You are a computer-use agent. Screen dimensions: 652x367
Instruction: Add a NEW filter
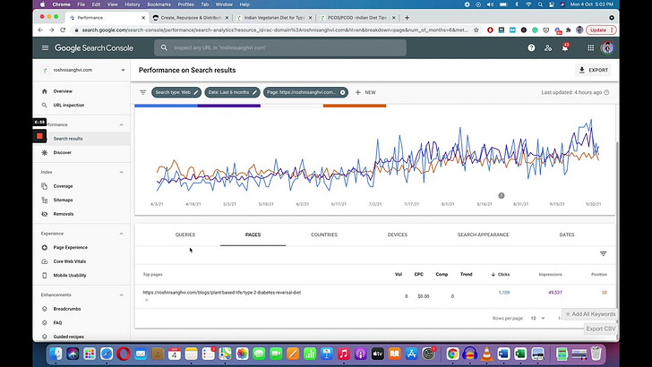[x=365, y=92]
